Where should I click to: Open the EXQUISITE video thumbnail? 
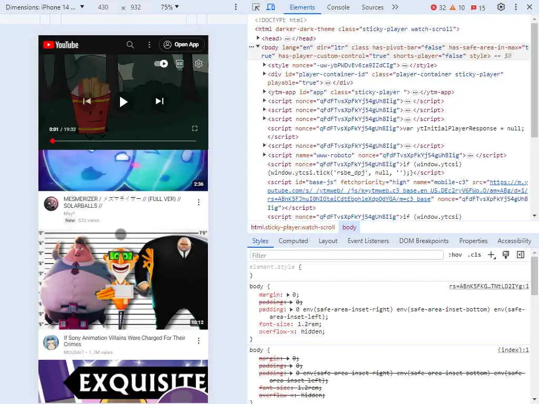123,381
